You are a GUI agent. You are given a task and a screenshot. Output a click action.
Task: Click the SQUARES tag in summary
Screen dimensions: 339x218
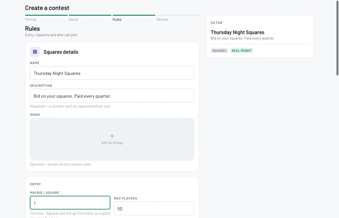219,51
